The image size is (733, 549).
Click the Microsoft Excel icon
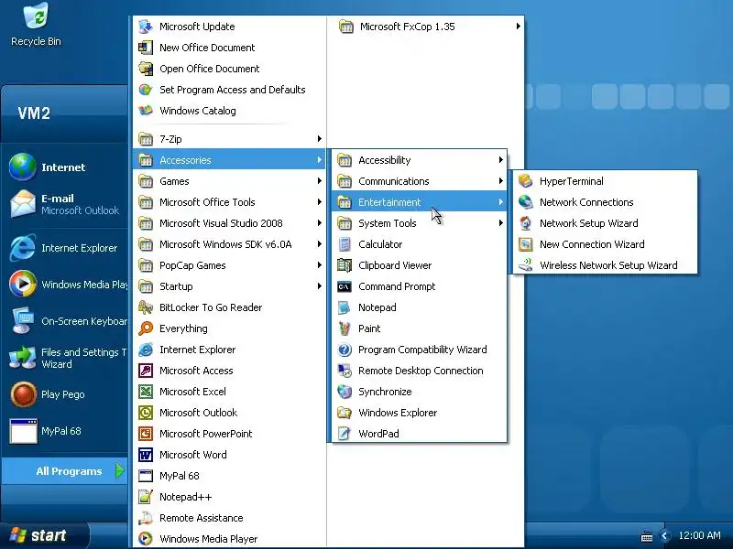tap(146, 392)
